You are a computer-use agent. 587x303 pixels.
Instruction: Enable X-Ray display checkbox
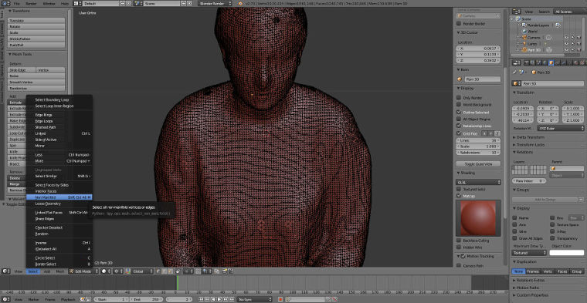pyautogui.click(x=552, y=231)
